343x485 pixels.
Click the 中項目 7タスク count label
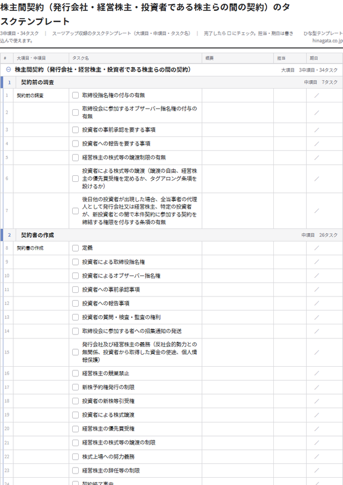(x=321, y=82)
